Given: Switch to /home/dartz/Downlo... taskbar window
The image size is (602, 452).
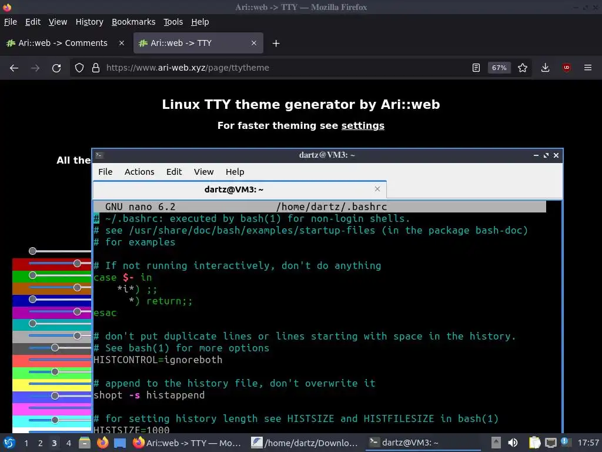Looking at the screenshot, I should click(305, 443).
